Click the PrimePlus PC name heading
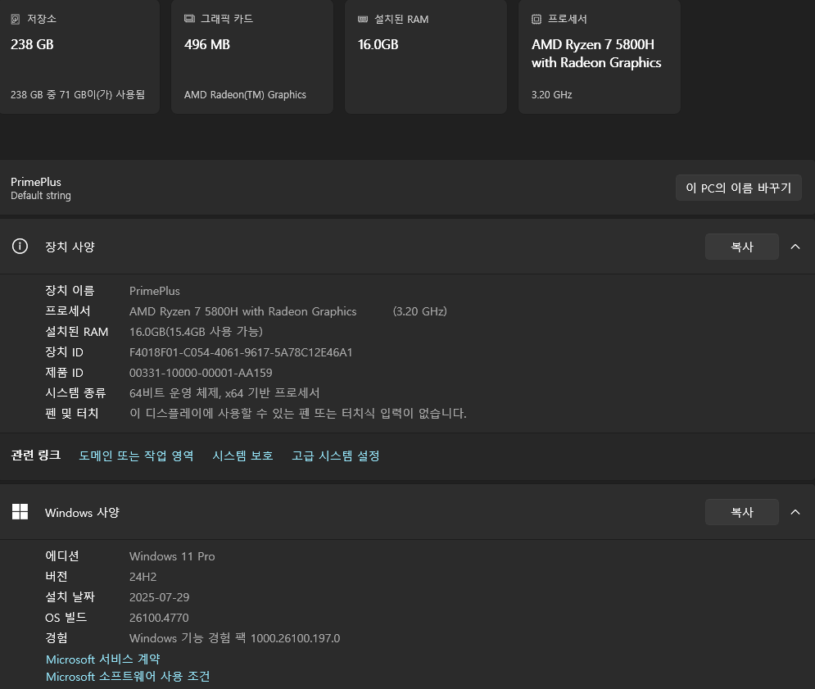 36,182
